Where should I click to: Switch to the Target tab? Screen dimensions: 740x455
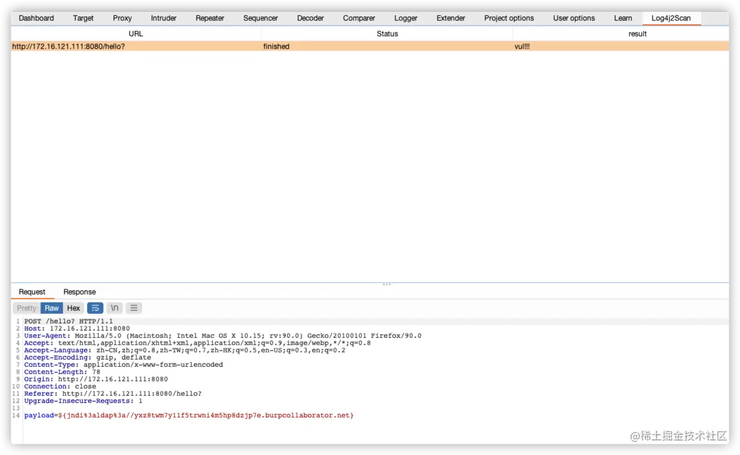[x=83, y=18]
